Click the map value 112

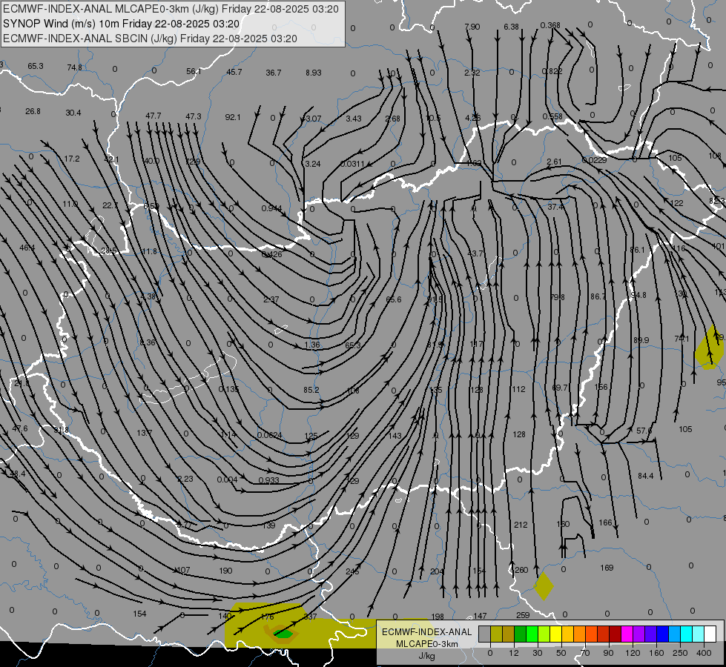(518, 389)
